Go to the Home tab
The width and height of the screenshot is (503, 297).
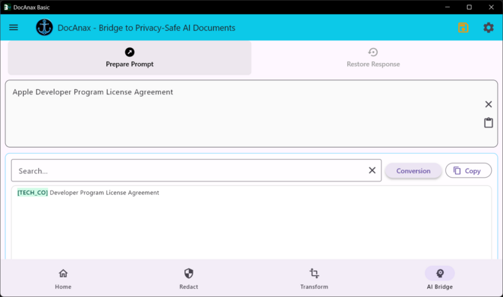(63, 278)
